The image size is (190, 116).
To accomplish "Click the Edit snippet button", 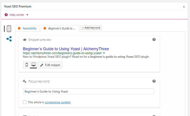I will tap(50, 65).
